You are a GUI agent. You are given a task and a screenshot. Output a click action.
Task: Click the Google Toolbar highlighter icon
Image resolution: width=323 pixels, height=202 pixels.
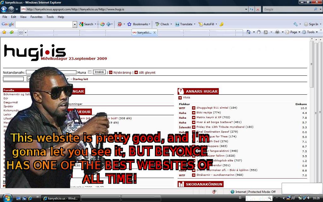click(222, 24)
